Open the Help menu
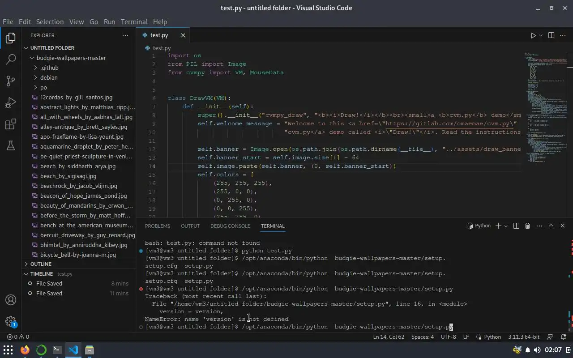Viewport: 573px width, 358px height. 160,21
